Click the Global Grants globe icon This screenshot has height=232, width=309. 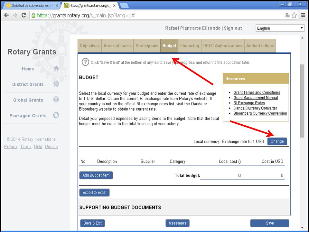(x=56, y=100)
